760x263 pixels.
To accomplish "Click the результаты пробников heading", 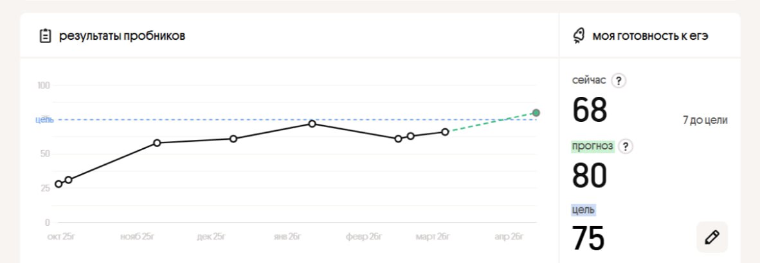I will (x=122, y=36).
